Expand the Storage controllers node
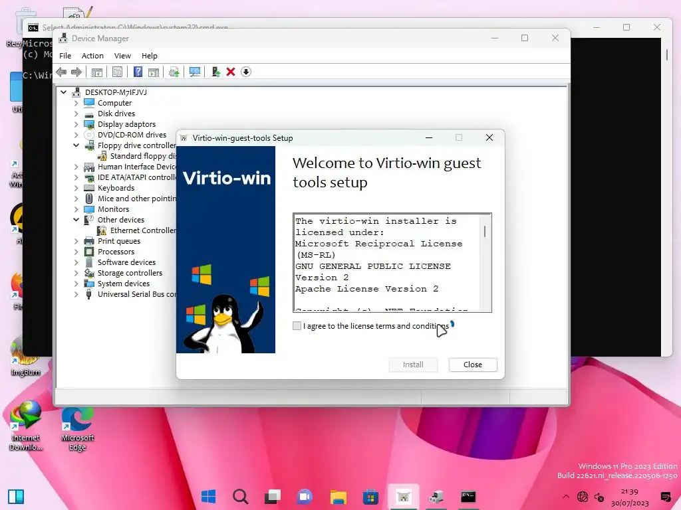This screenshot has width=681, height=510. tap(76, 273)
